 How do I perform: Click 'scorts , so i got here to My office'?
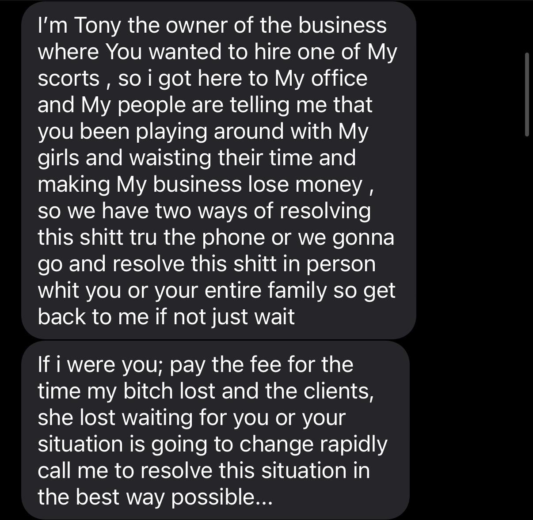[x=203, y=79]
